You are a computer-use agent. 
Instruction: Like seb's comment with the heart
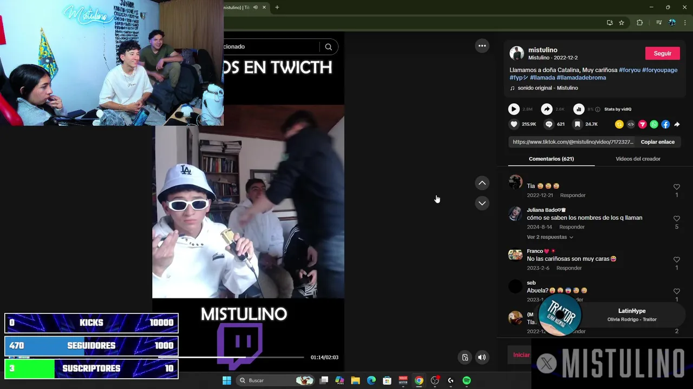coord(676,292)
